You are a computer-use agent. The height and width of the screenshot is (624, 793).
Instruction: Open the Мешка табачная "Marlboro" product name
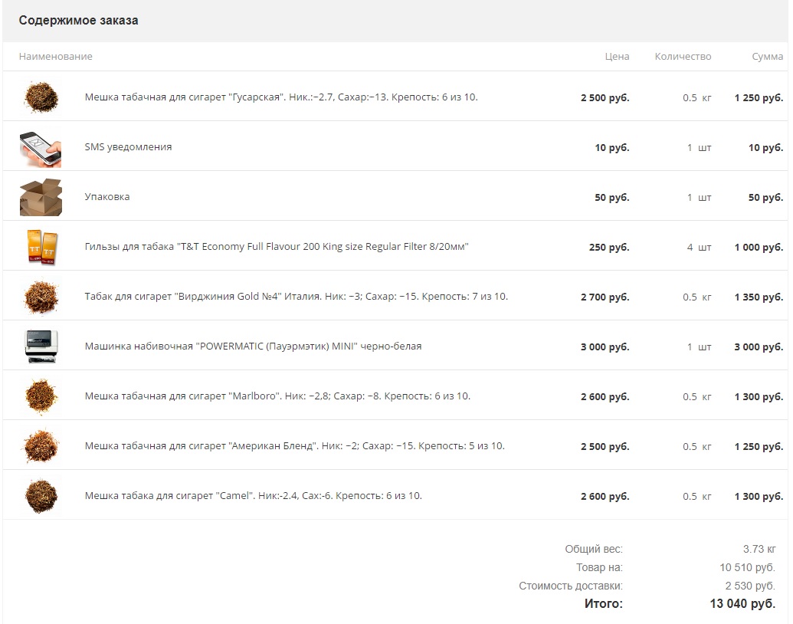click(277, 396)
